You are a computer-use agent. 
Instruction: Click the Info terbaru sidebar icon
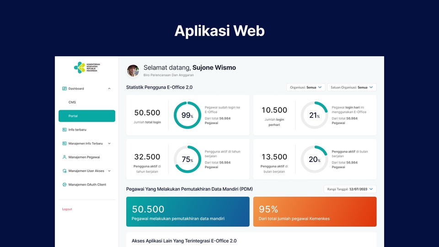(x=64, y=130)
